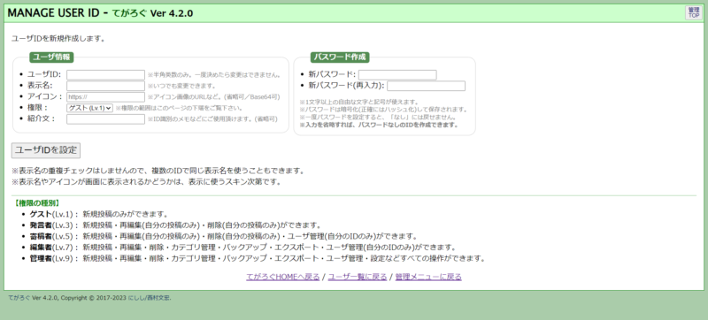Open the 権限 level dropdown
Viewport: 708px width, 320px height.
point(89,108)
